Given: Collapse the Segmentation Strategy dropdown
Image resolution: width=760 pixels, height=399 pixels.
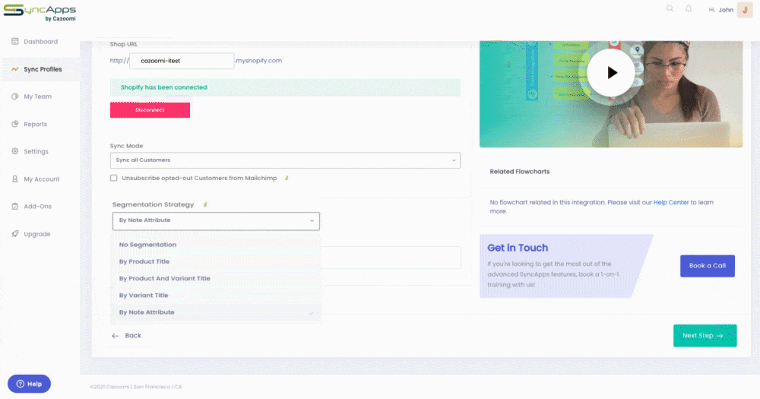Looking at the screenshot, I should point(216,220).
